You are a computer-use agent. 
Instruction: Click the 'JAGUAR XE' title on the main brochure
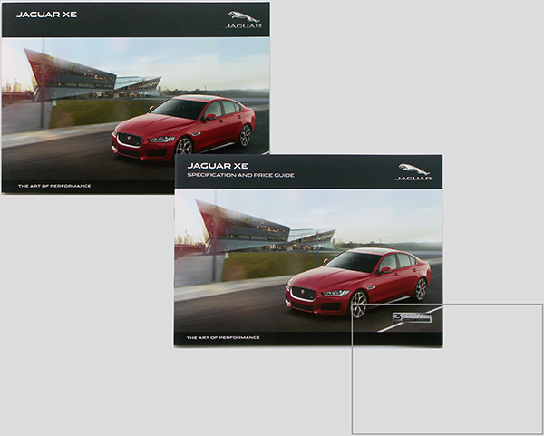[47, 15]
